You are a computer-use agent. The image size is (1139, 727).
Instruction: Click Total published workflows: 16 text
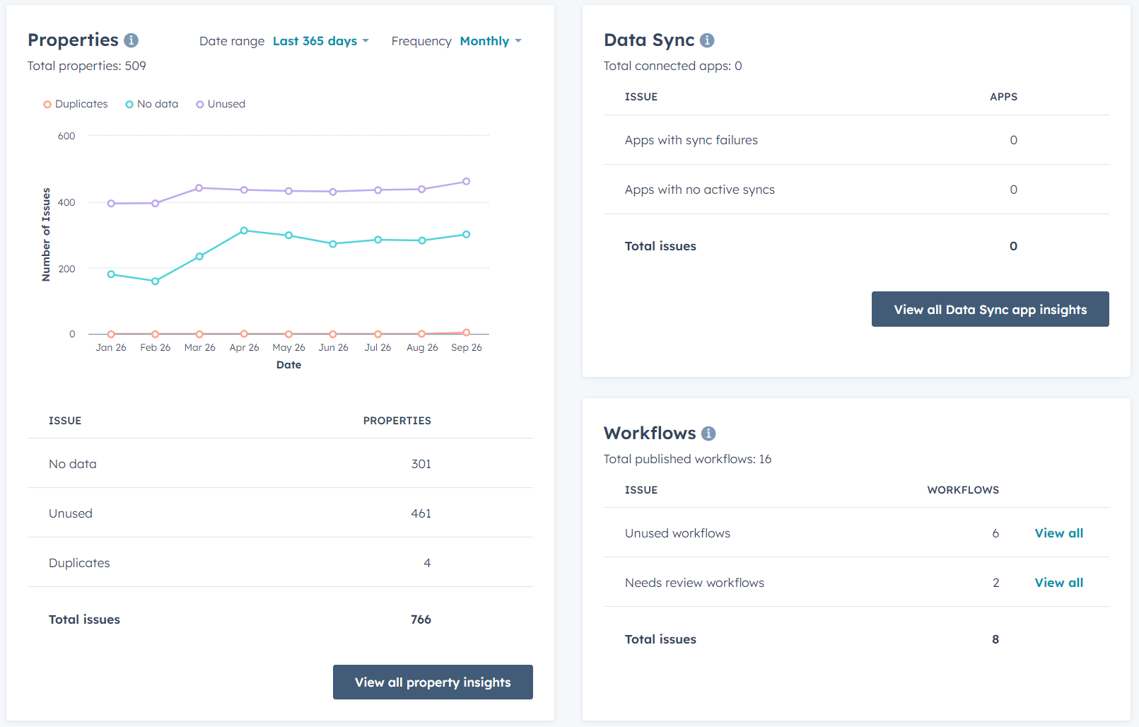[x=687, y=459]
